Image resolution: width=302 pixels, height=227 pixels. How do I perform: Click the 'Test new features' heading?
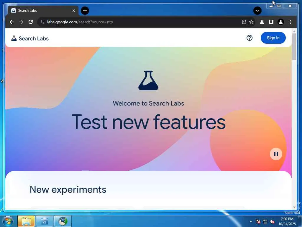pos(149,122)
